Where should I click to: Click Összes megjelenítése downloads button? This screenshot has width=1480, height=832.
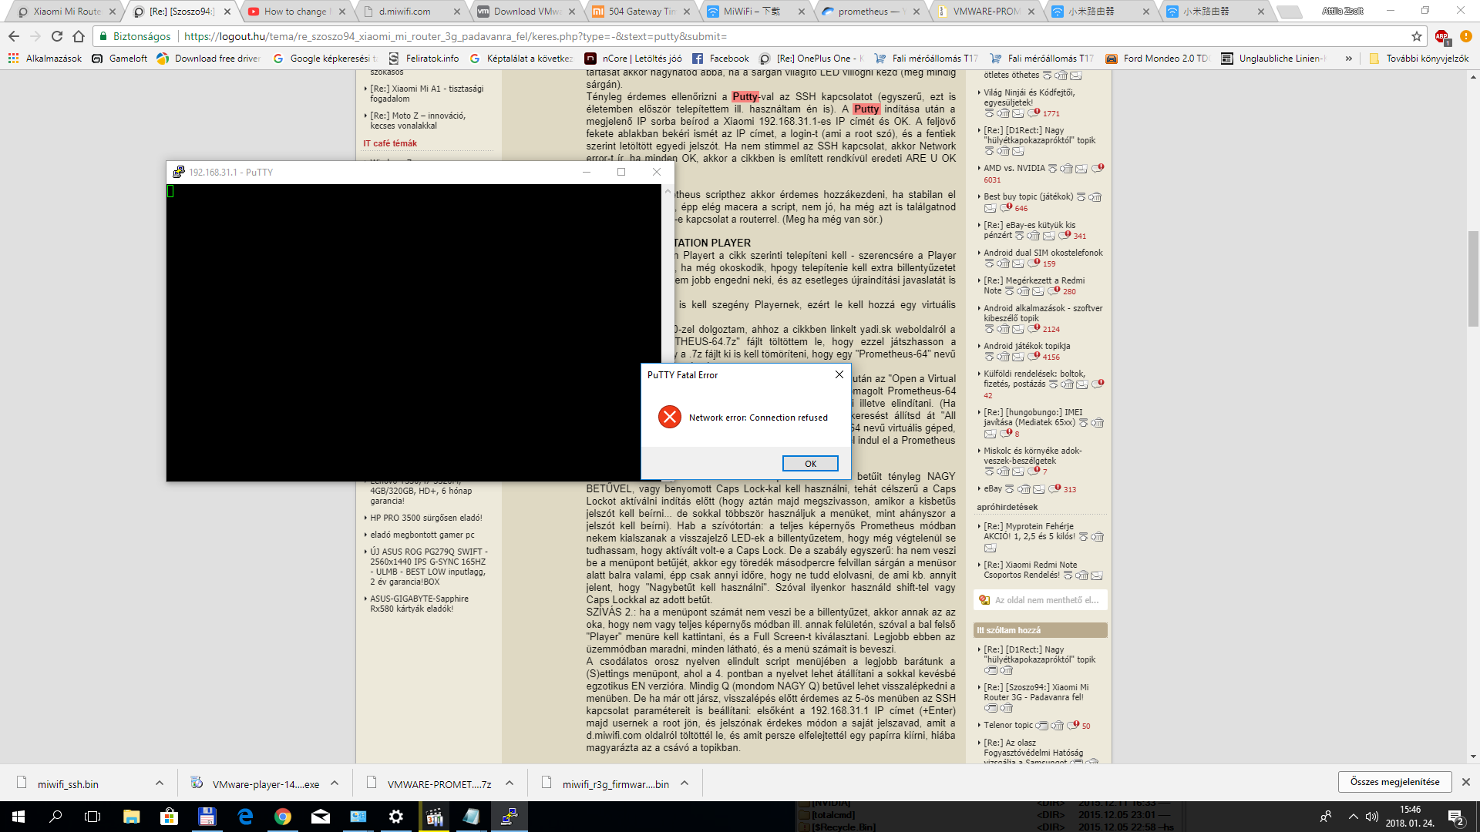[x=1394, y=782]
